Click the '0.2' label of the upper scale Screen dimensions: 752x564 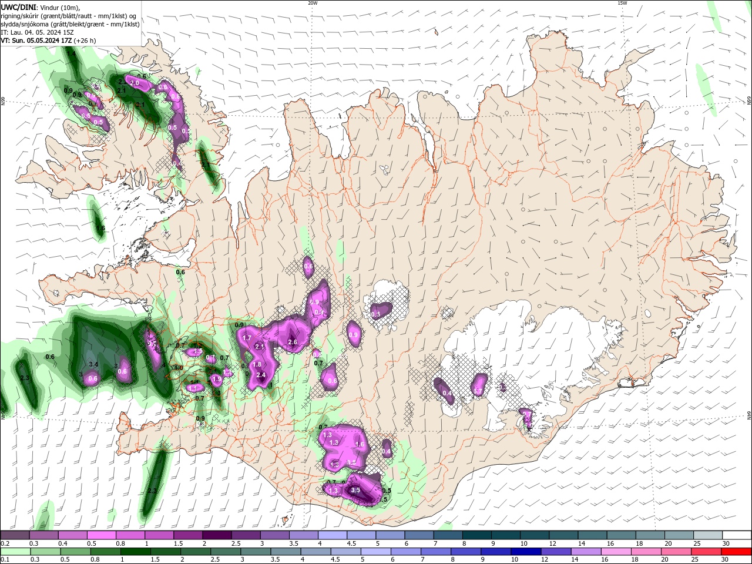(5, 543)
